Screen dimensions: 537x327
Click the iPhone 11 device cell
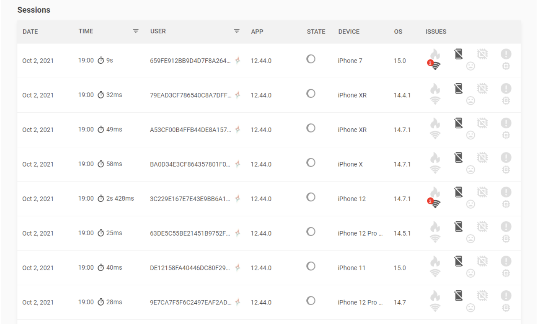click(351, 268)
